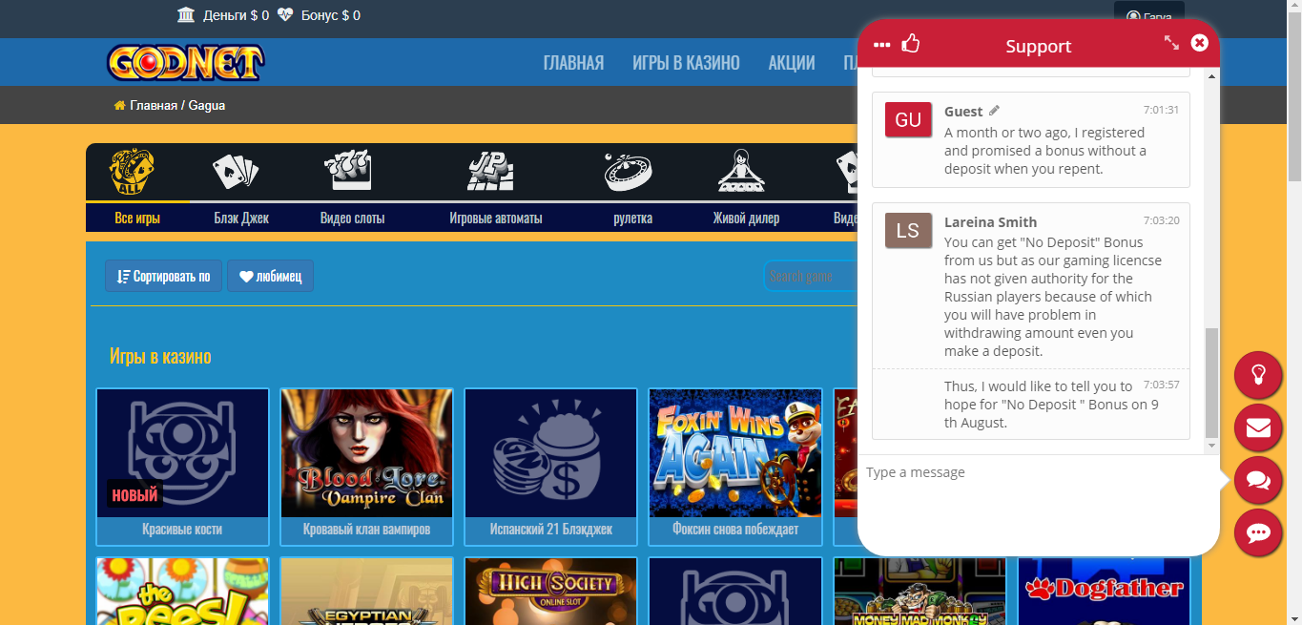
Task: Open the Испанский 21 Блэкджек thumbnail
Action: click(x=550, y=453)
